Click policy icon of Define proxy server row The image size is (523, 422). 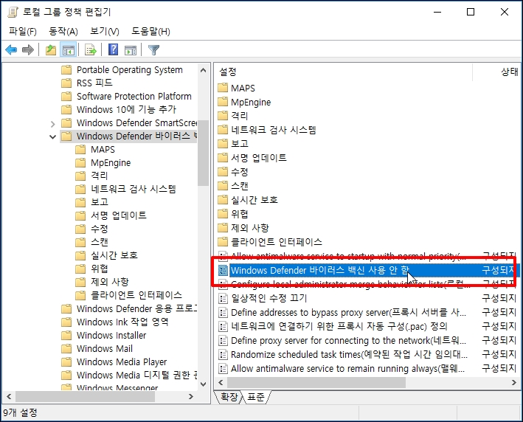pos(223,341)
